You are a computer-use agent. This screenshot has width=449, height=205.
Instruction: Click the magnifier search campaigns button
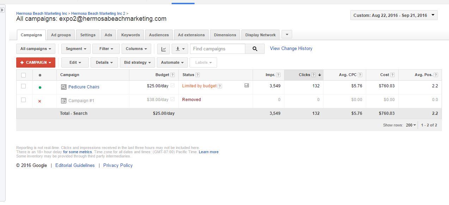tap(255, 49)
